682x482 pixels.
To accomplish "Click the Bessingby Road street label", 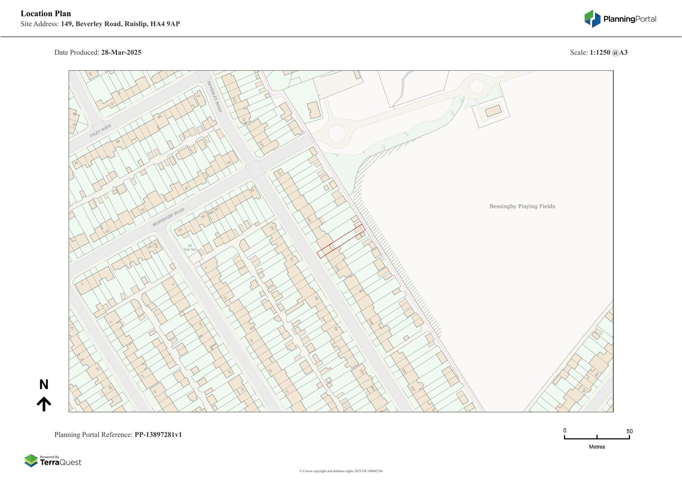I will coord(168,217).
